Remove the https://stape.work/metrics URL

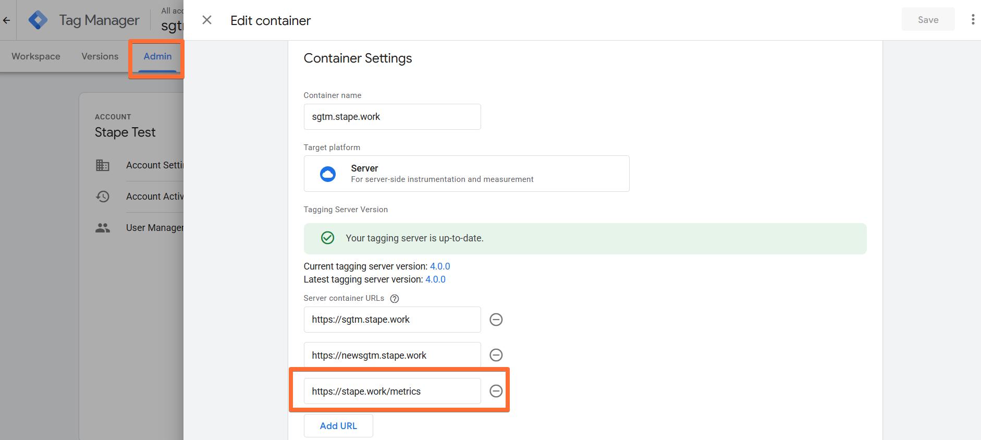(496, 391)
